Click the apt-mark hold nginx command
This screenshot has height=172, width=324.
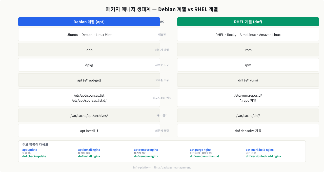click(260, 150)
